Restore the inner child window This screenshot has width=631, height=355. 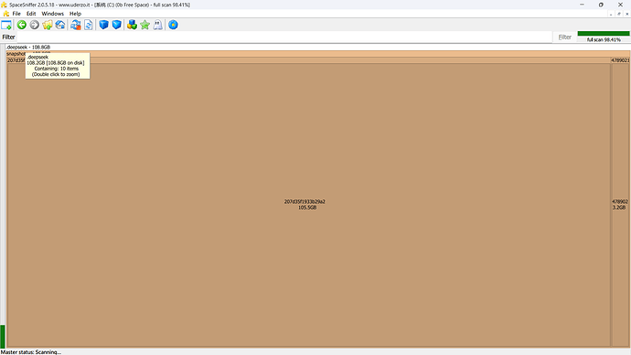click(x=619, y=14)
